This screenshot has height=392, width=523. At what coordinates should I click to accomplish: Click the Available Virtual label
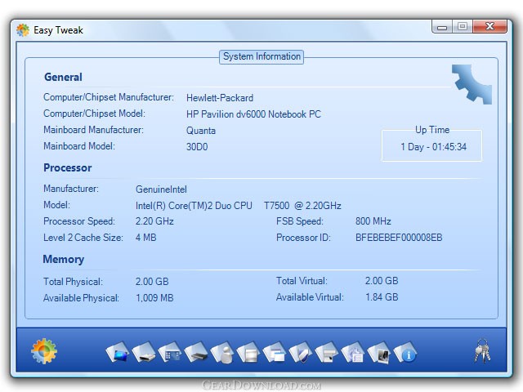pos(310,297)
